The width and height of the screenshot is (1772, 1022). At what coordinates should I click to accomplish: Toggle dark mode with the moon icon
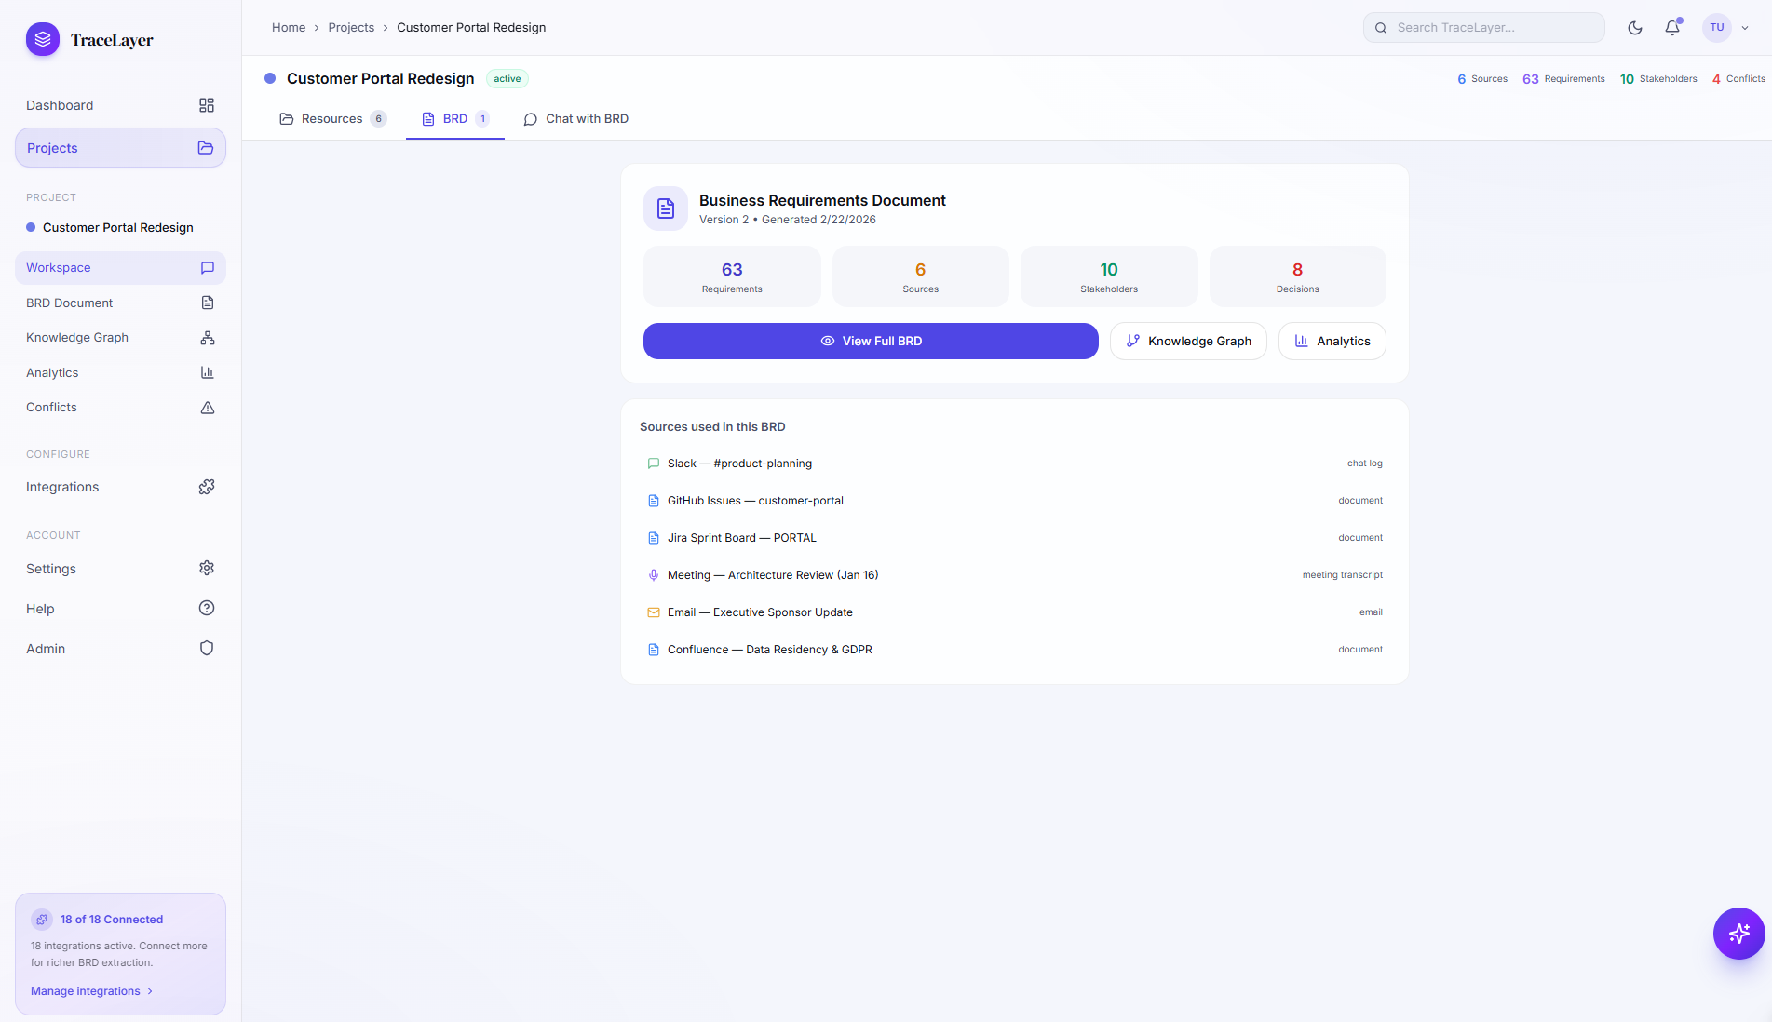[1634, 28]
